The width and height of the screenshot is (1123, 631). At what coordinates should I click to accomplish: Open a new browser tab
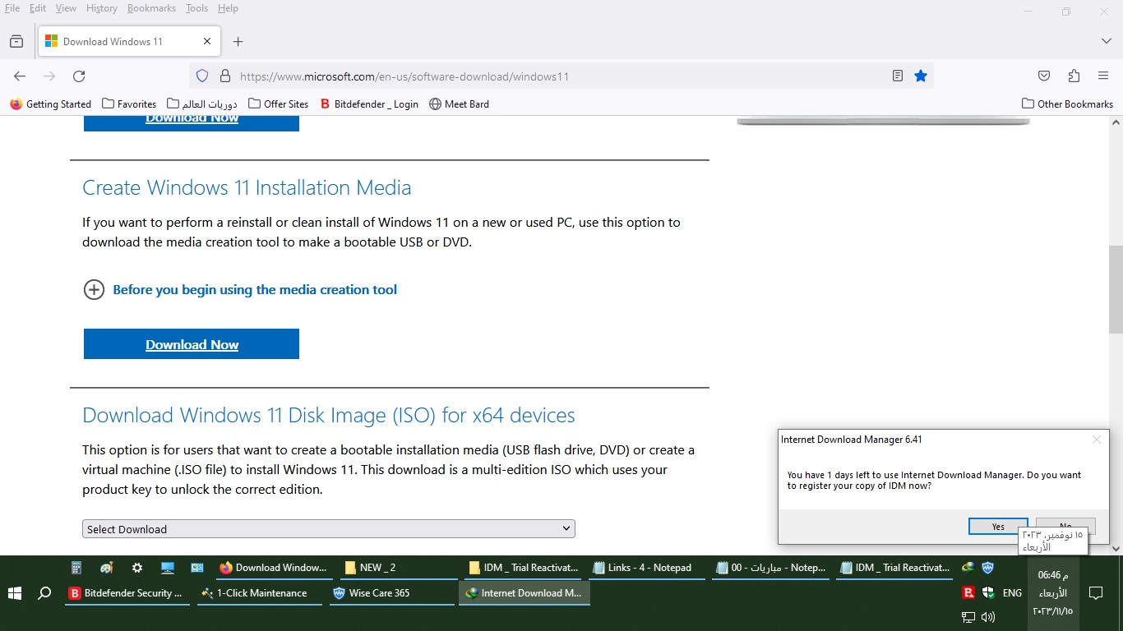click(x=238, y=42)
